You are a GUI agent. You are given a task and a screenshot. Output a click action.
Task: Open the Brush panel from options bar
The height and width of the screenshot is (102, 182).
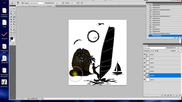[23, 3]
